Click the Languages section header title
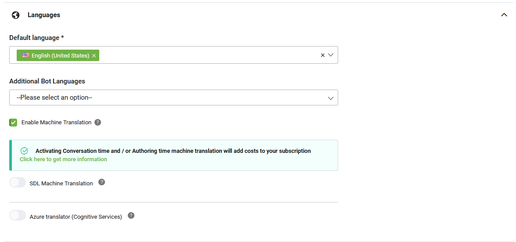Image resolution: width=516 pixels, height=242 pixels. pos(44,15)
